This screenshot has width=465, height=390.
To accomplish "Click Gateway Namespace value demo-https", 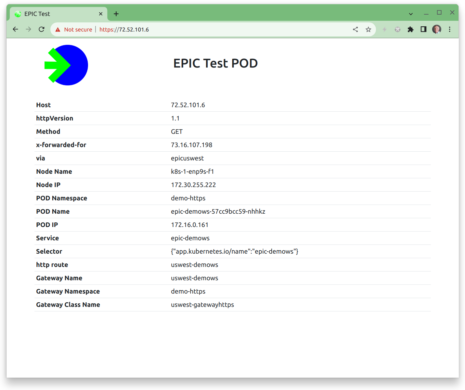I will click(x=188, y=291).
